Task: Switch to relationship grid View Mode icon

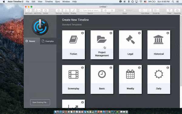Action: (148, 10)
